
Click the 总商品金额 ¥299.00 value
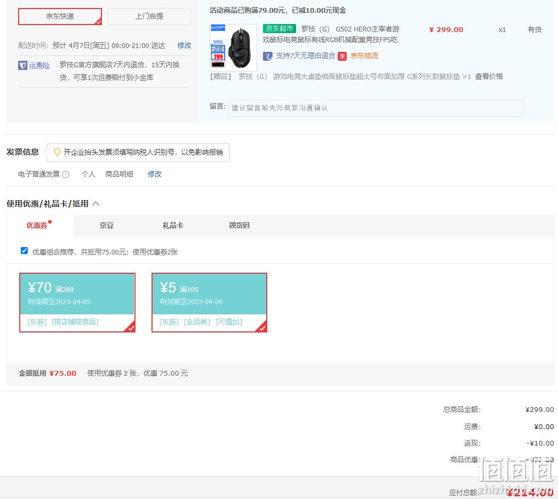[539, 410]
